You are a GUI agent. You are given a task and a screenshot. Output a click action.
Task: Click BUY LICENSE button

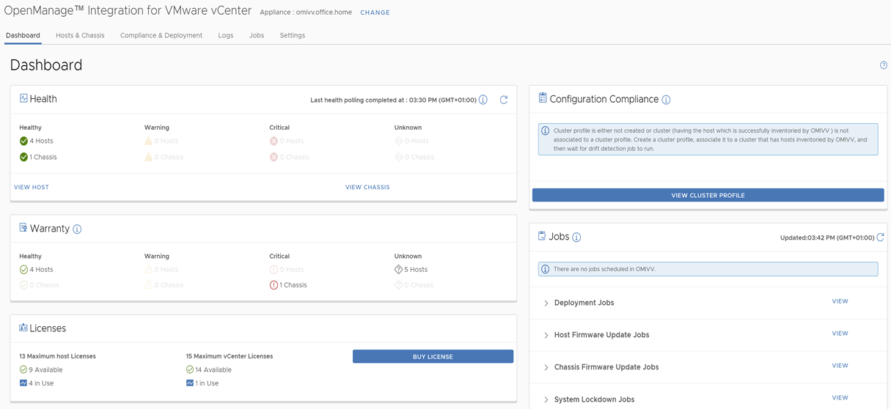click(433, 356)
